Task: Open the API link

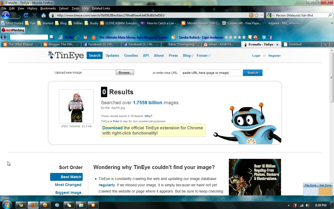Action: [146, 55]
